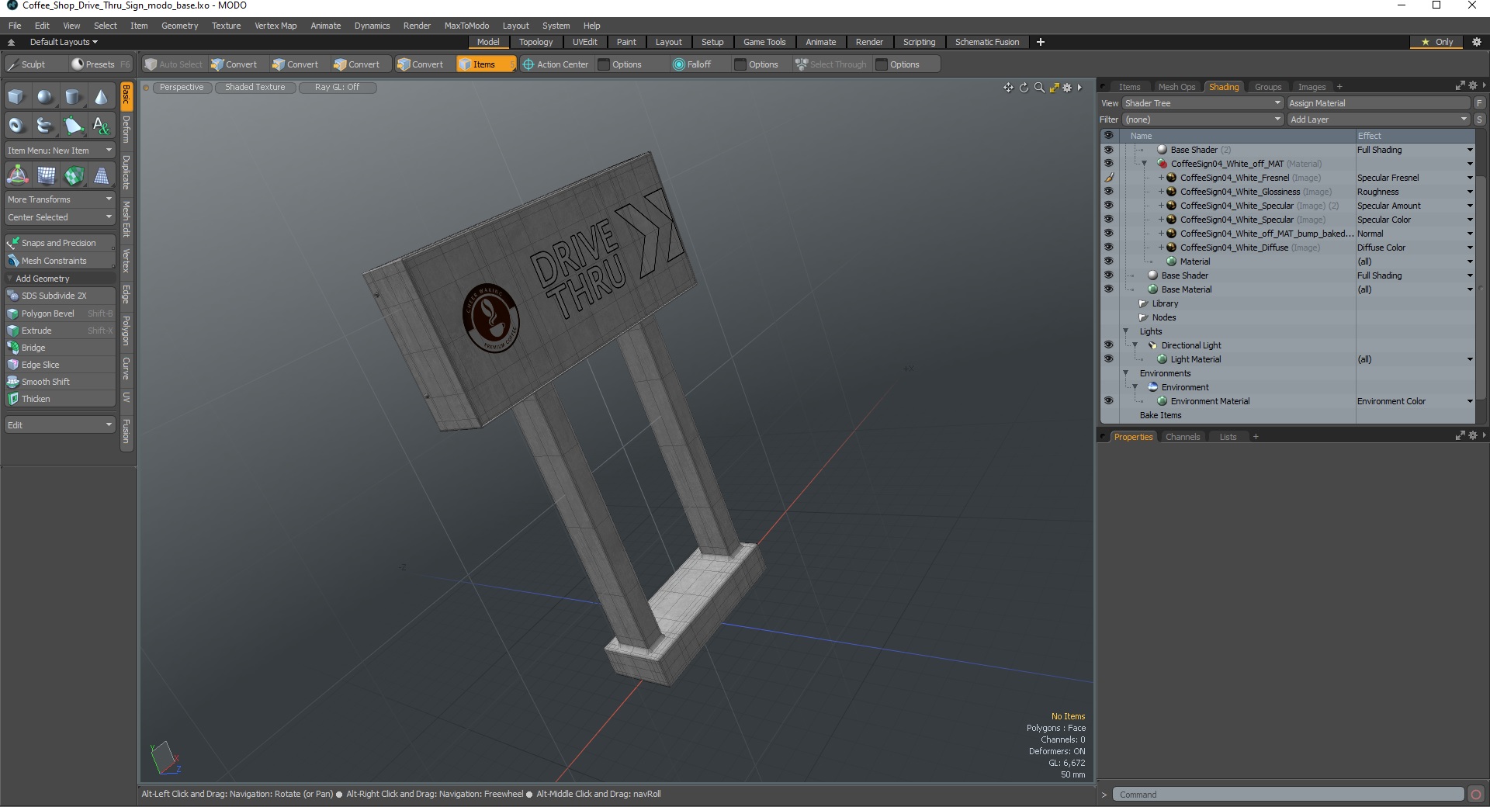Select the Cylinder primitive tool
Viewport: 1490px width, 807px height.
click(x=73, y=97)
